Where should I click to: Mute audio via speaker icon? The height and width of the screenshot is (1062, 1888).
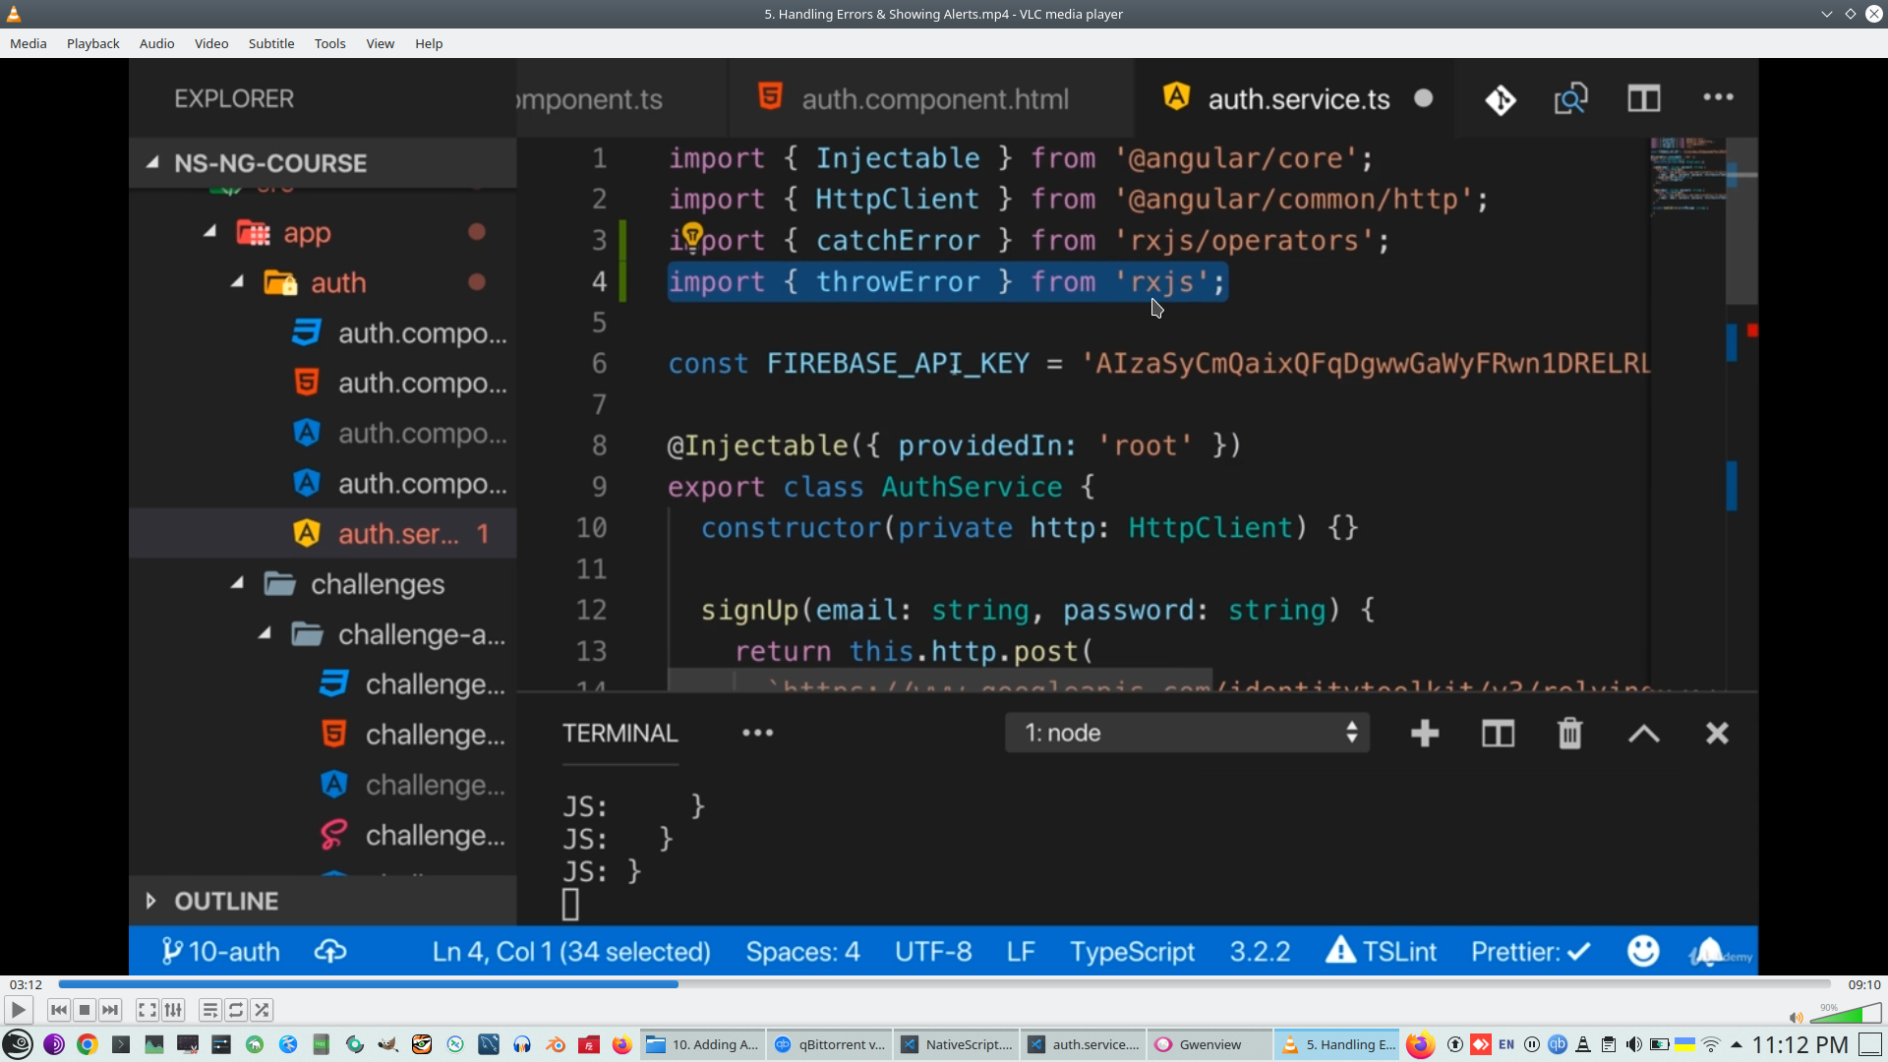tap(1796, 1018)
